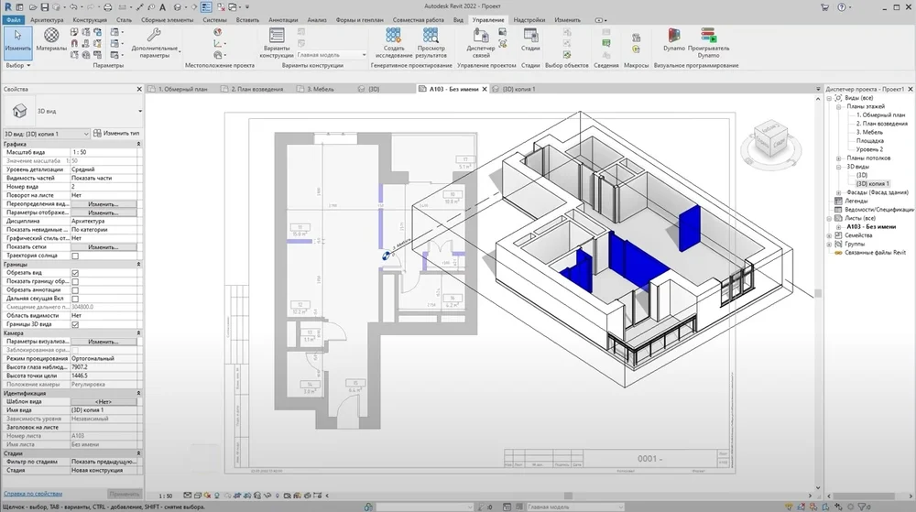Screen dimensions: 916x512
Task: Toggle Траектория солнца checkbox
Action: tap(75, 256)
